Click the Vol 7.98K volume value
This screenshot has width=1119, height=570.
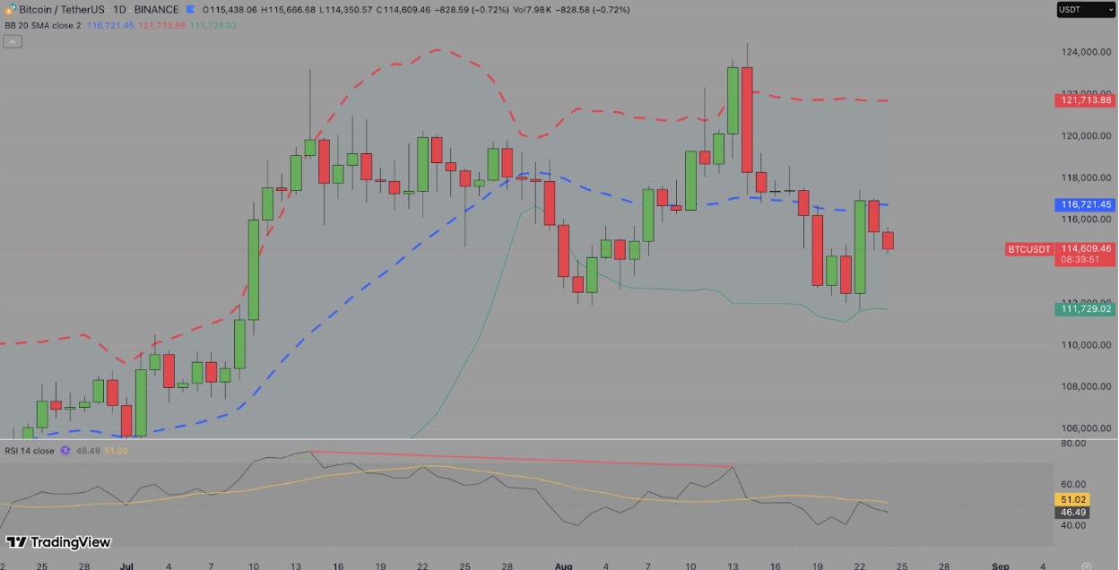(531, 10)
